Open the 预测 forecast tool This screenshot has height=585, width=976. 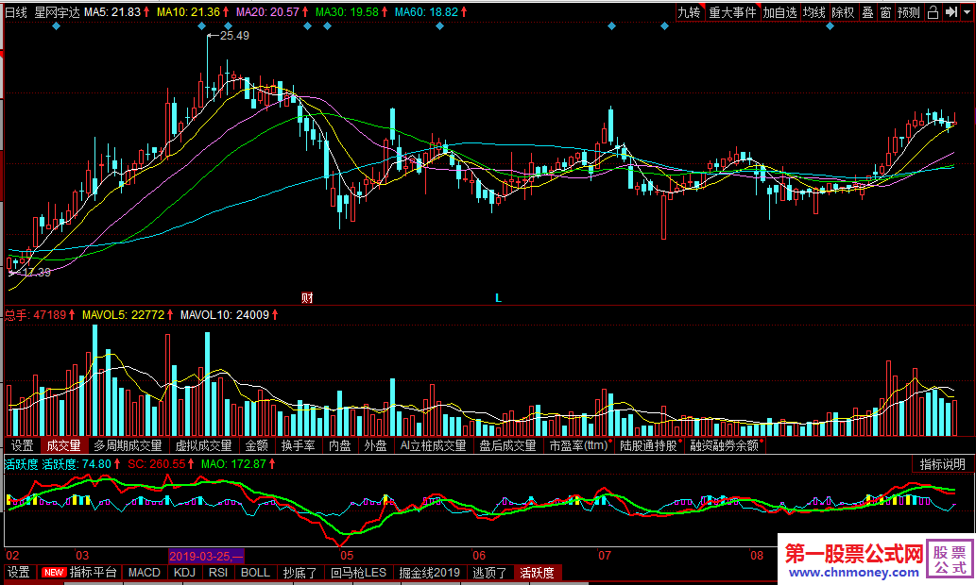tap(909, 12)
